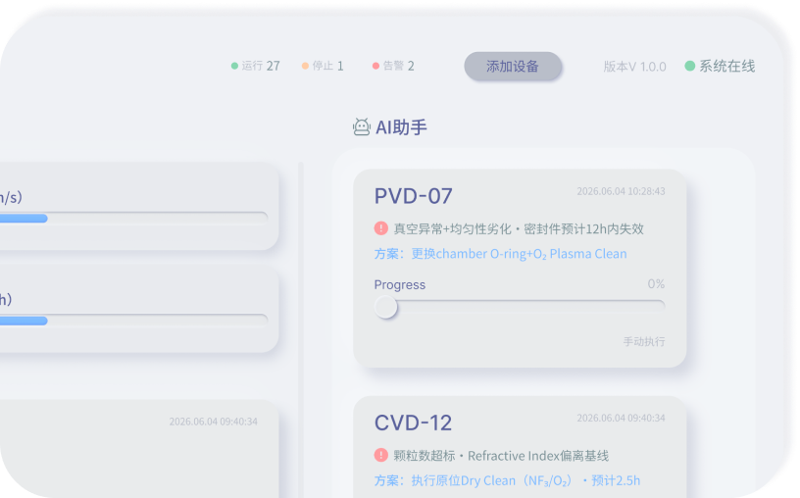Click timestamp 2026.06.04 10:28:43
The image size is (800, 498).
[621, 191]
